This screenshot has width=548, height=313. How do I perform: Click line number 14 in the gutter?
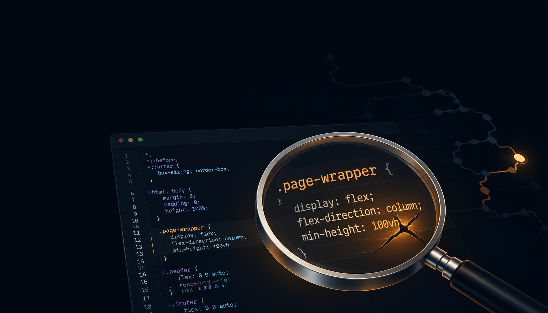point(140,261)
